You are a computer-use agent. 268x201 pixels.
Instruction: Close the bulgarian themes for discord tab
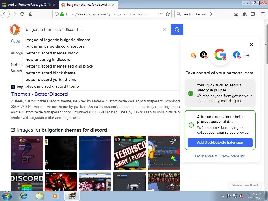click(x=113, y=5)
